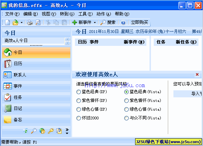The width and height of the screenshot is (203, 146).
Task: Open the 帮助(H) menu
Action: click(x=122, y=14)
